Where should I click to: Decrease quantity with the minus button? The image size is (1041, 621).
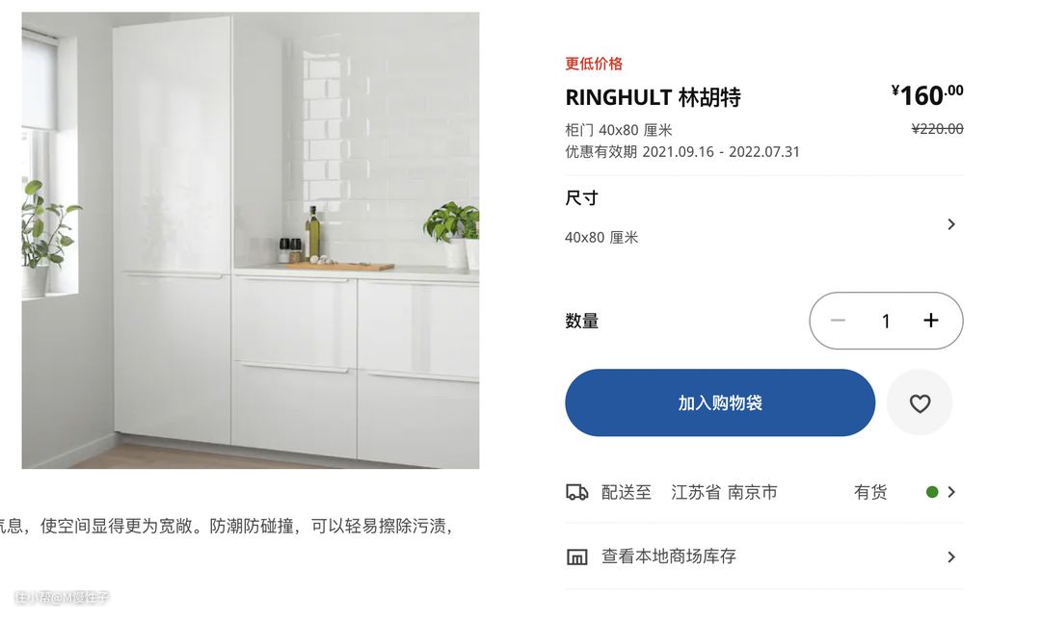click(838, 321)
